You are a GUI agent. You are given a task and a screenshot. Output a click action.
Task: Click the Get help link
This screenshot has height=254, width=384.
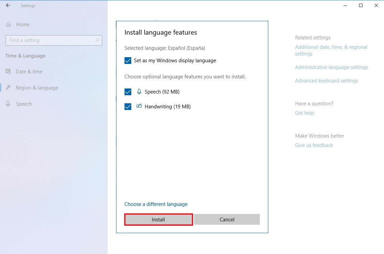click(305, 113)
